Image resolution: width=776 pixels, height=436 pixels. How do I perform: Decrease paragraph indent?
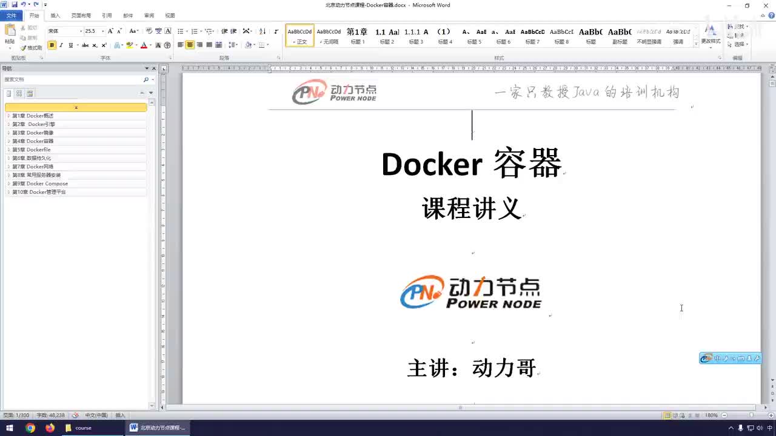tap(224, 31)
